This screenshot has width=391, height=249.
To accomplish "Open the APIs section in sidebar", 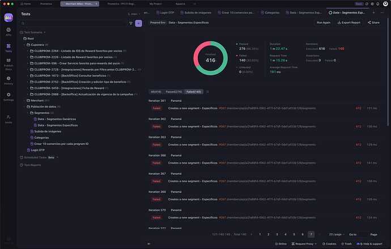I will (x=8, y=31).
